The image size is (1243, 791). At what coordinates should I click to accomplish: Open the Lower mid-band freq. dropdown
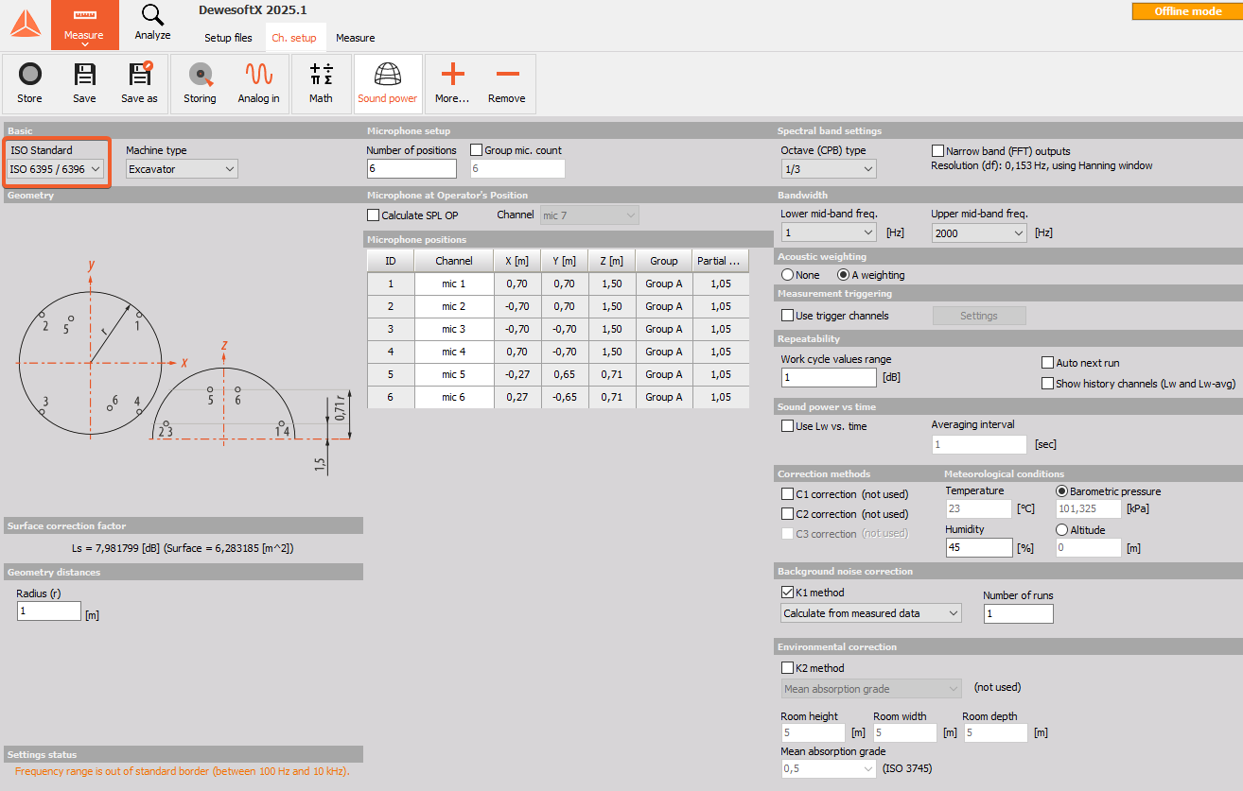click(x=829, y=232)
